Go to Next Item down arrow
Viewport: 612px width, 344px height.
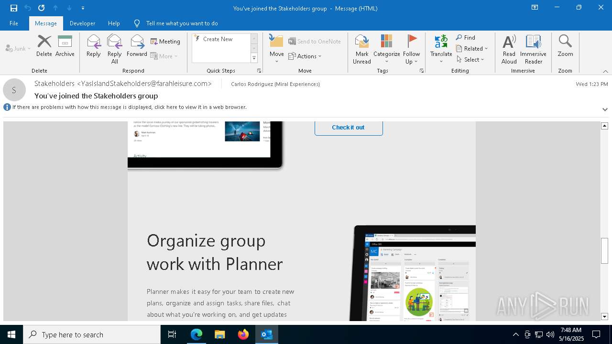pos(69,8)
